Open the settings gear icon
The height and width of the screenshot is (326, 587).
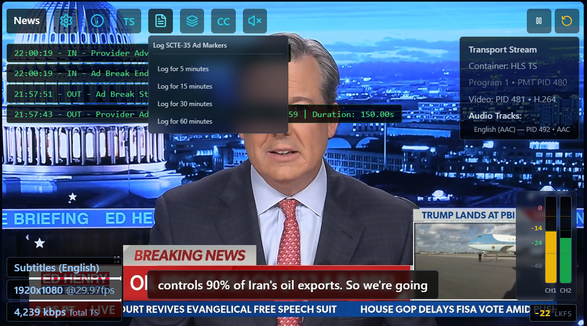[66, 21]
